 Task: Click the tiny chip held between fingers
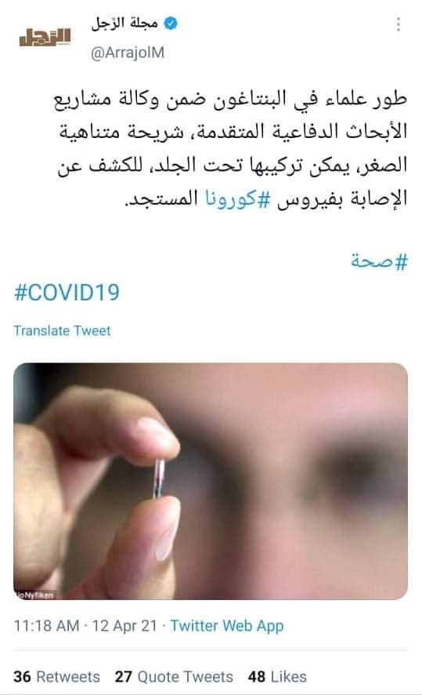click(159, 479)
